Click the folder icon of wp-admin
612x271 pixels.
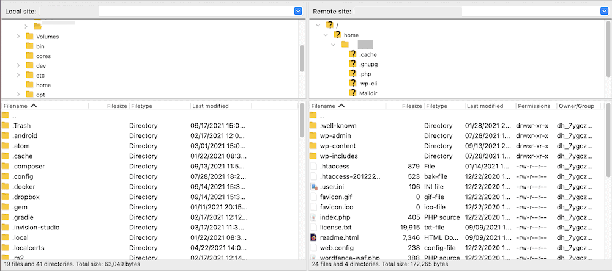click(313, 135)
